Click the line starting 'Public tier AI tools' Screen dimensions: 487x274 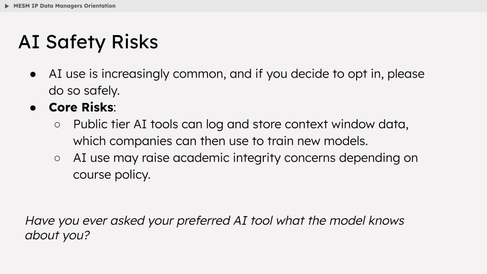[240, 125]
